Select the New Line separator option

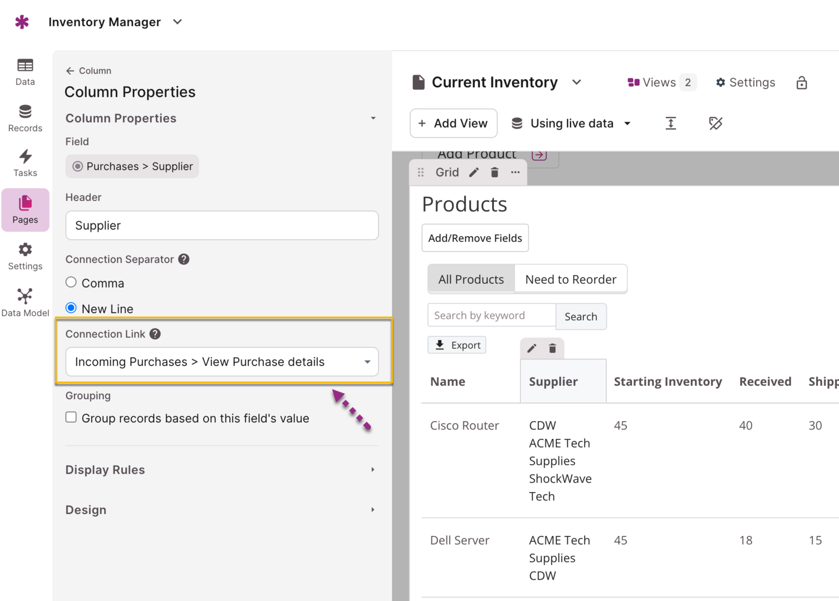click(x=71, y=308)
